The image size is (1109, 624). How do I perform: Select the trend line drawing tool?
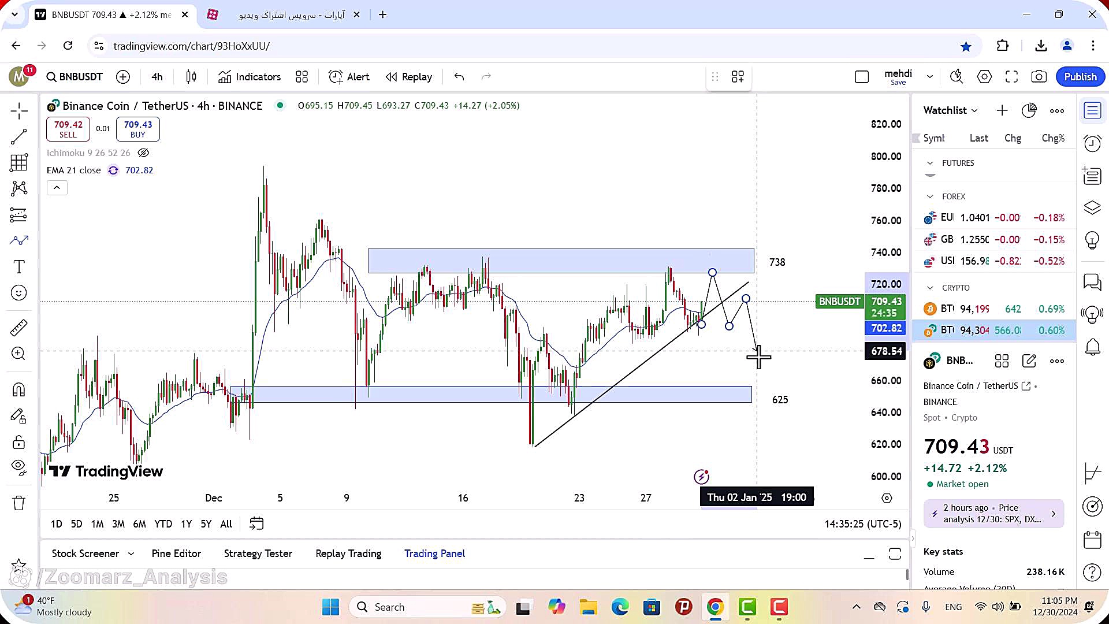pyautogui.click(x=18, y=136)
